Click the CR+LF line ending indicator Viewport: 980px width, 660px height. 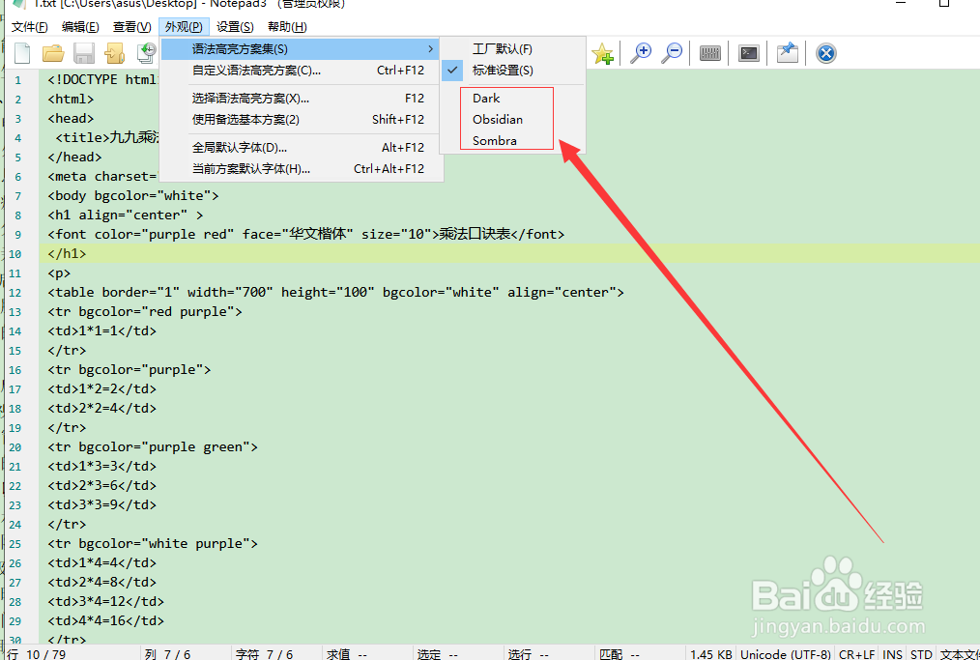(856, 654)
